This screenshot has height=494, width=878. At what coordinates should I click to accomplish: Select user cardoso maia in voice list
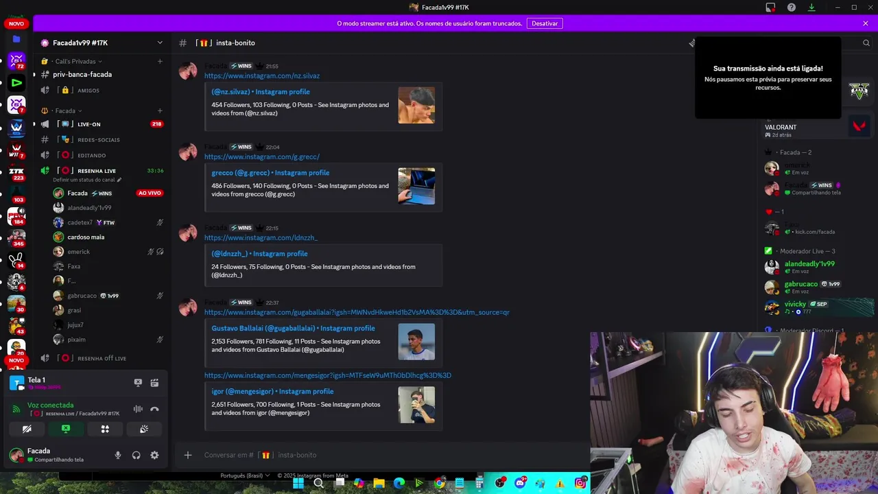pyautogui.click(x=86, y=237)
